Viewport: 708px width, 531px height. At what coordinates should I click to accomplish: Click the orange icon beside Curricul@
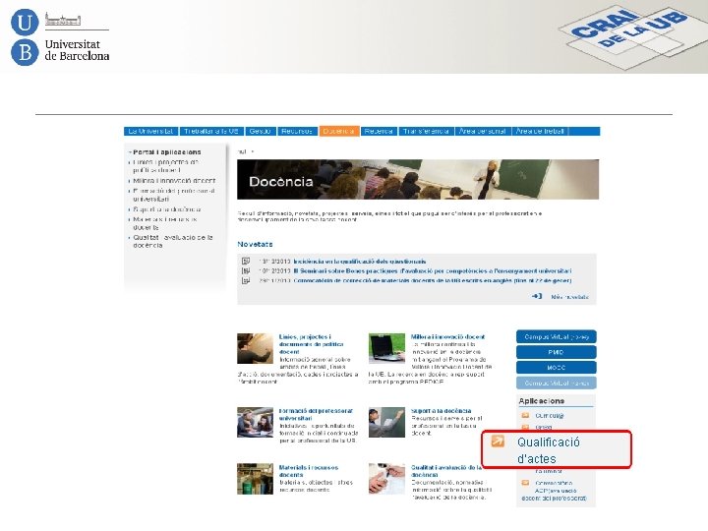[x=525, y=415]
